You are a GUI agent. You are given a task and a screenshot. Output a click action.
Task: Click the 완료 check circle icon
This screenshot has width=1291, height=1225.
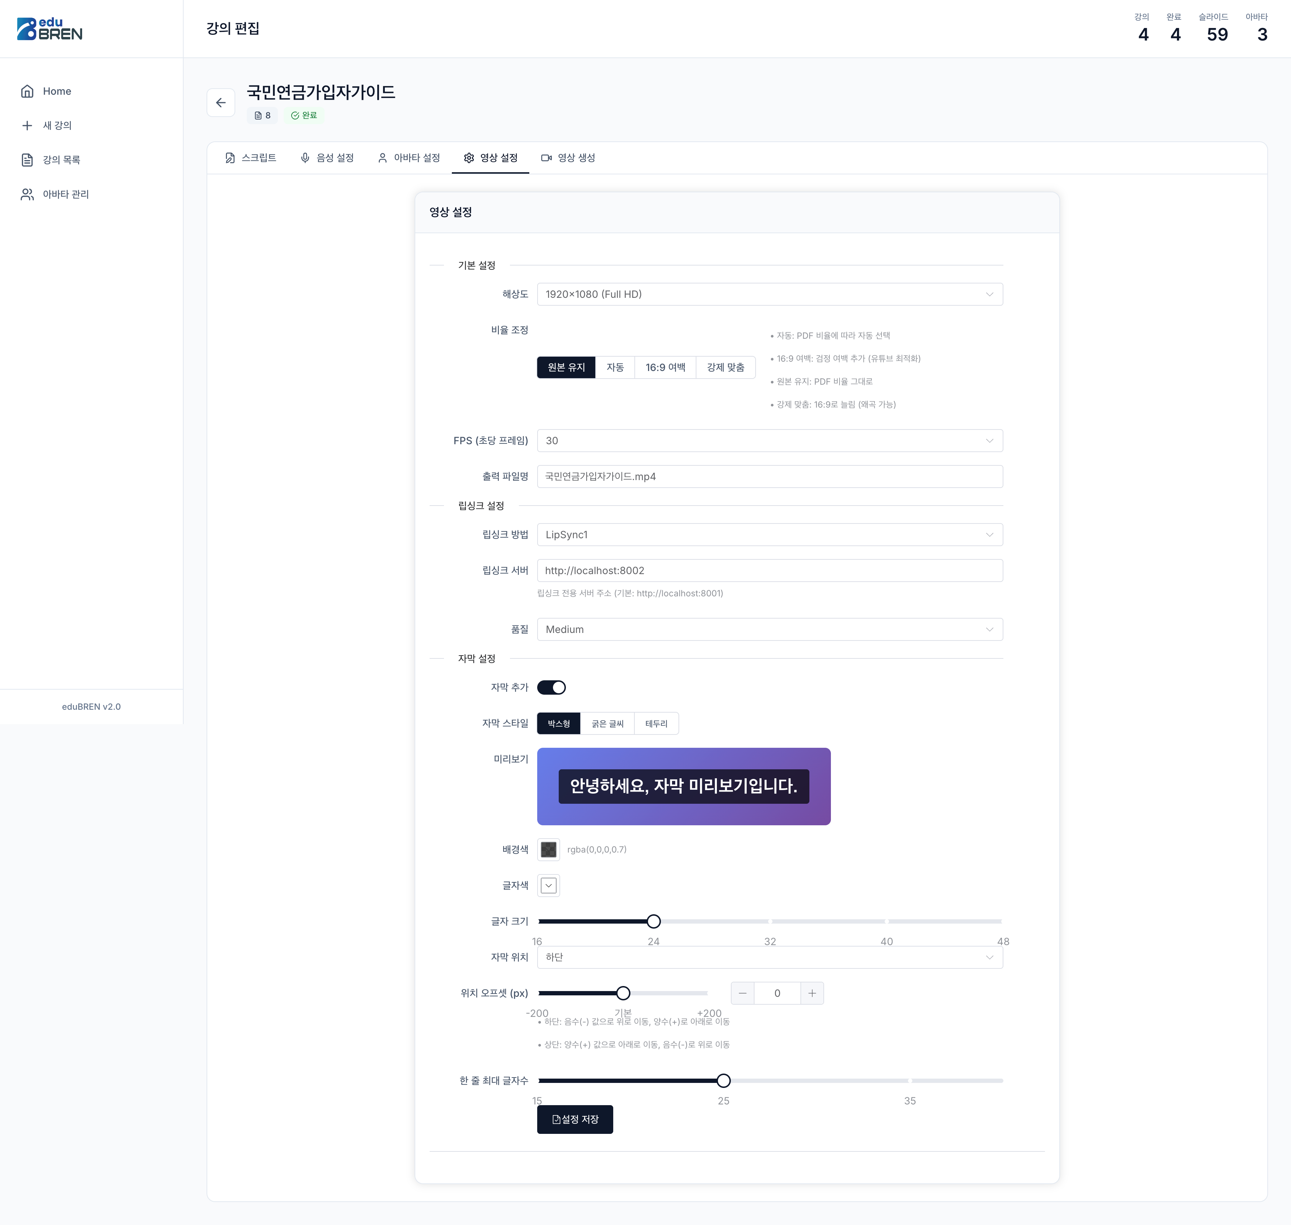[x=295, y=116]
